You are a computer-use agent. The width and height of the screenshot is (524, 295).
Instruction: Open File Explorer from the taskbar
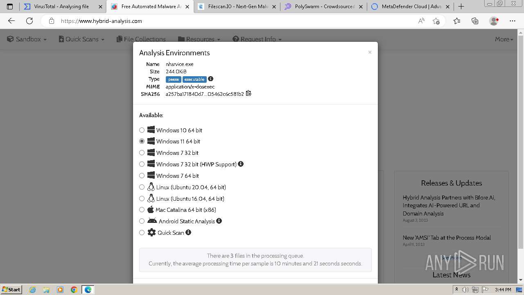pos(46,290)
